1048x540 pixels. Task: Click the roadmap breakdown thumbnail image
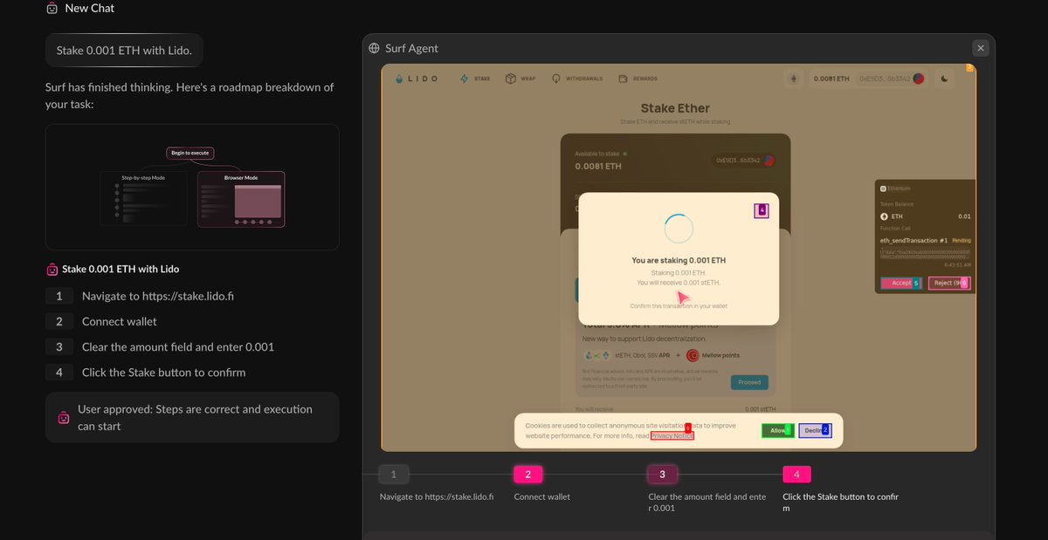click(192, 188)
